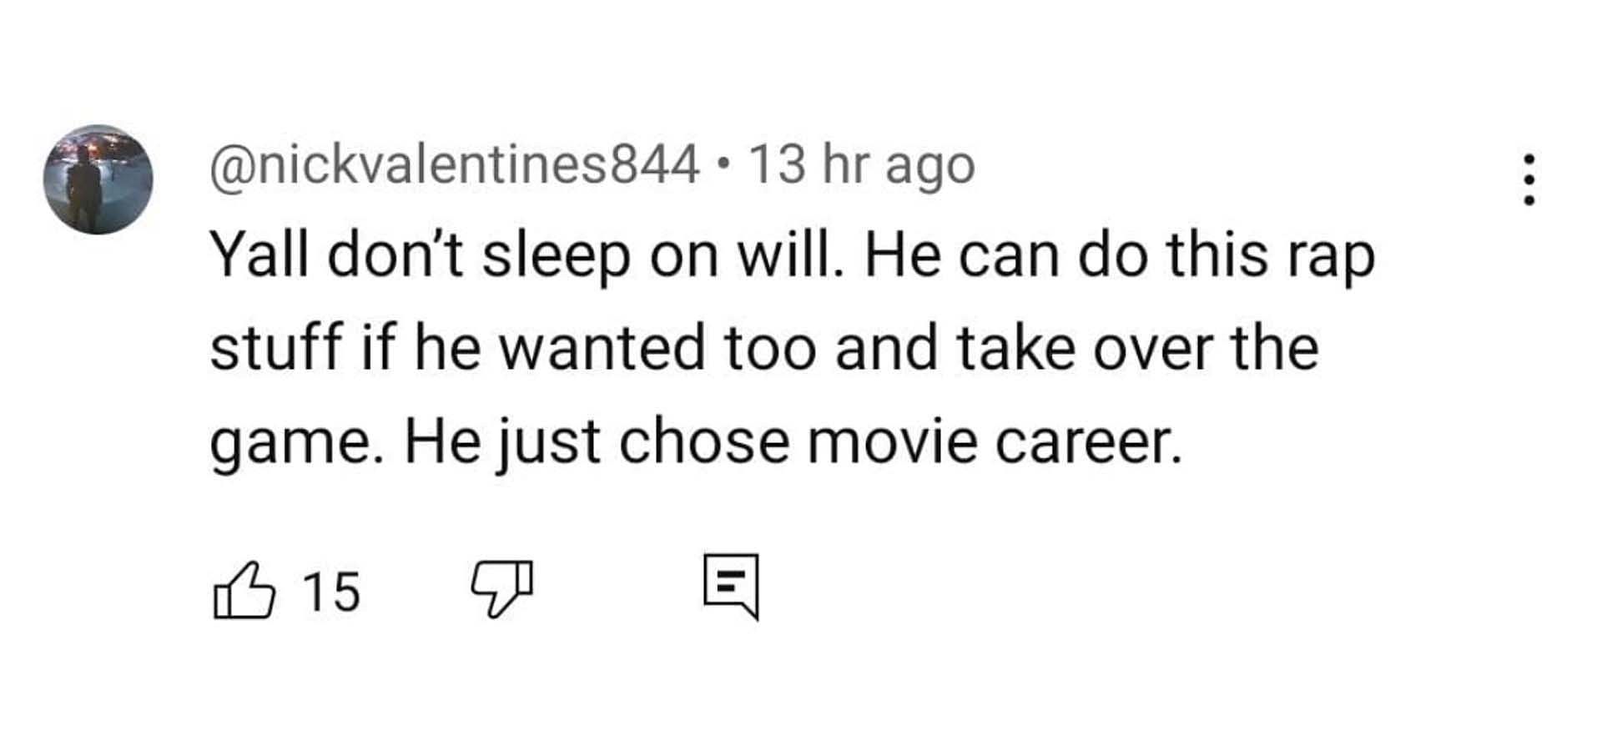Click the comment line starting "stuff if he"
This screenshot has height=751, width=1602.
[x=763, y=348]
